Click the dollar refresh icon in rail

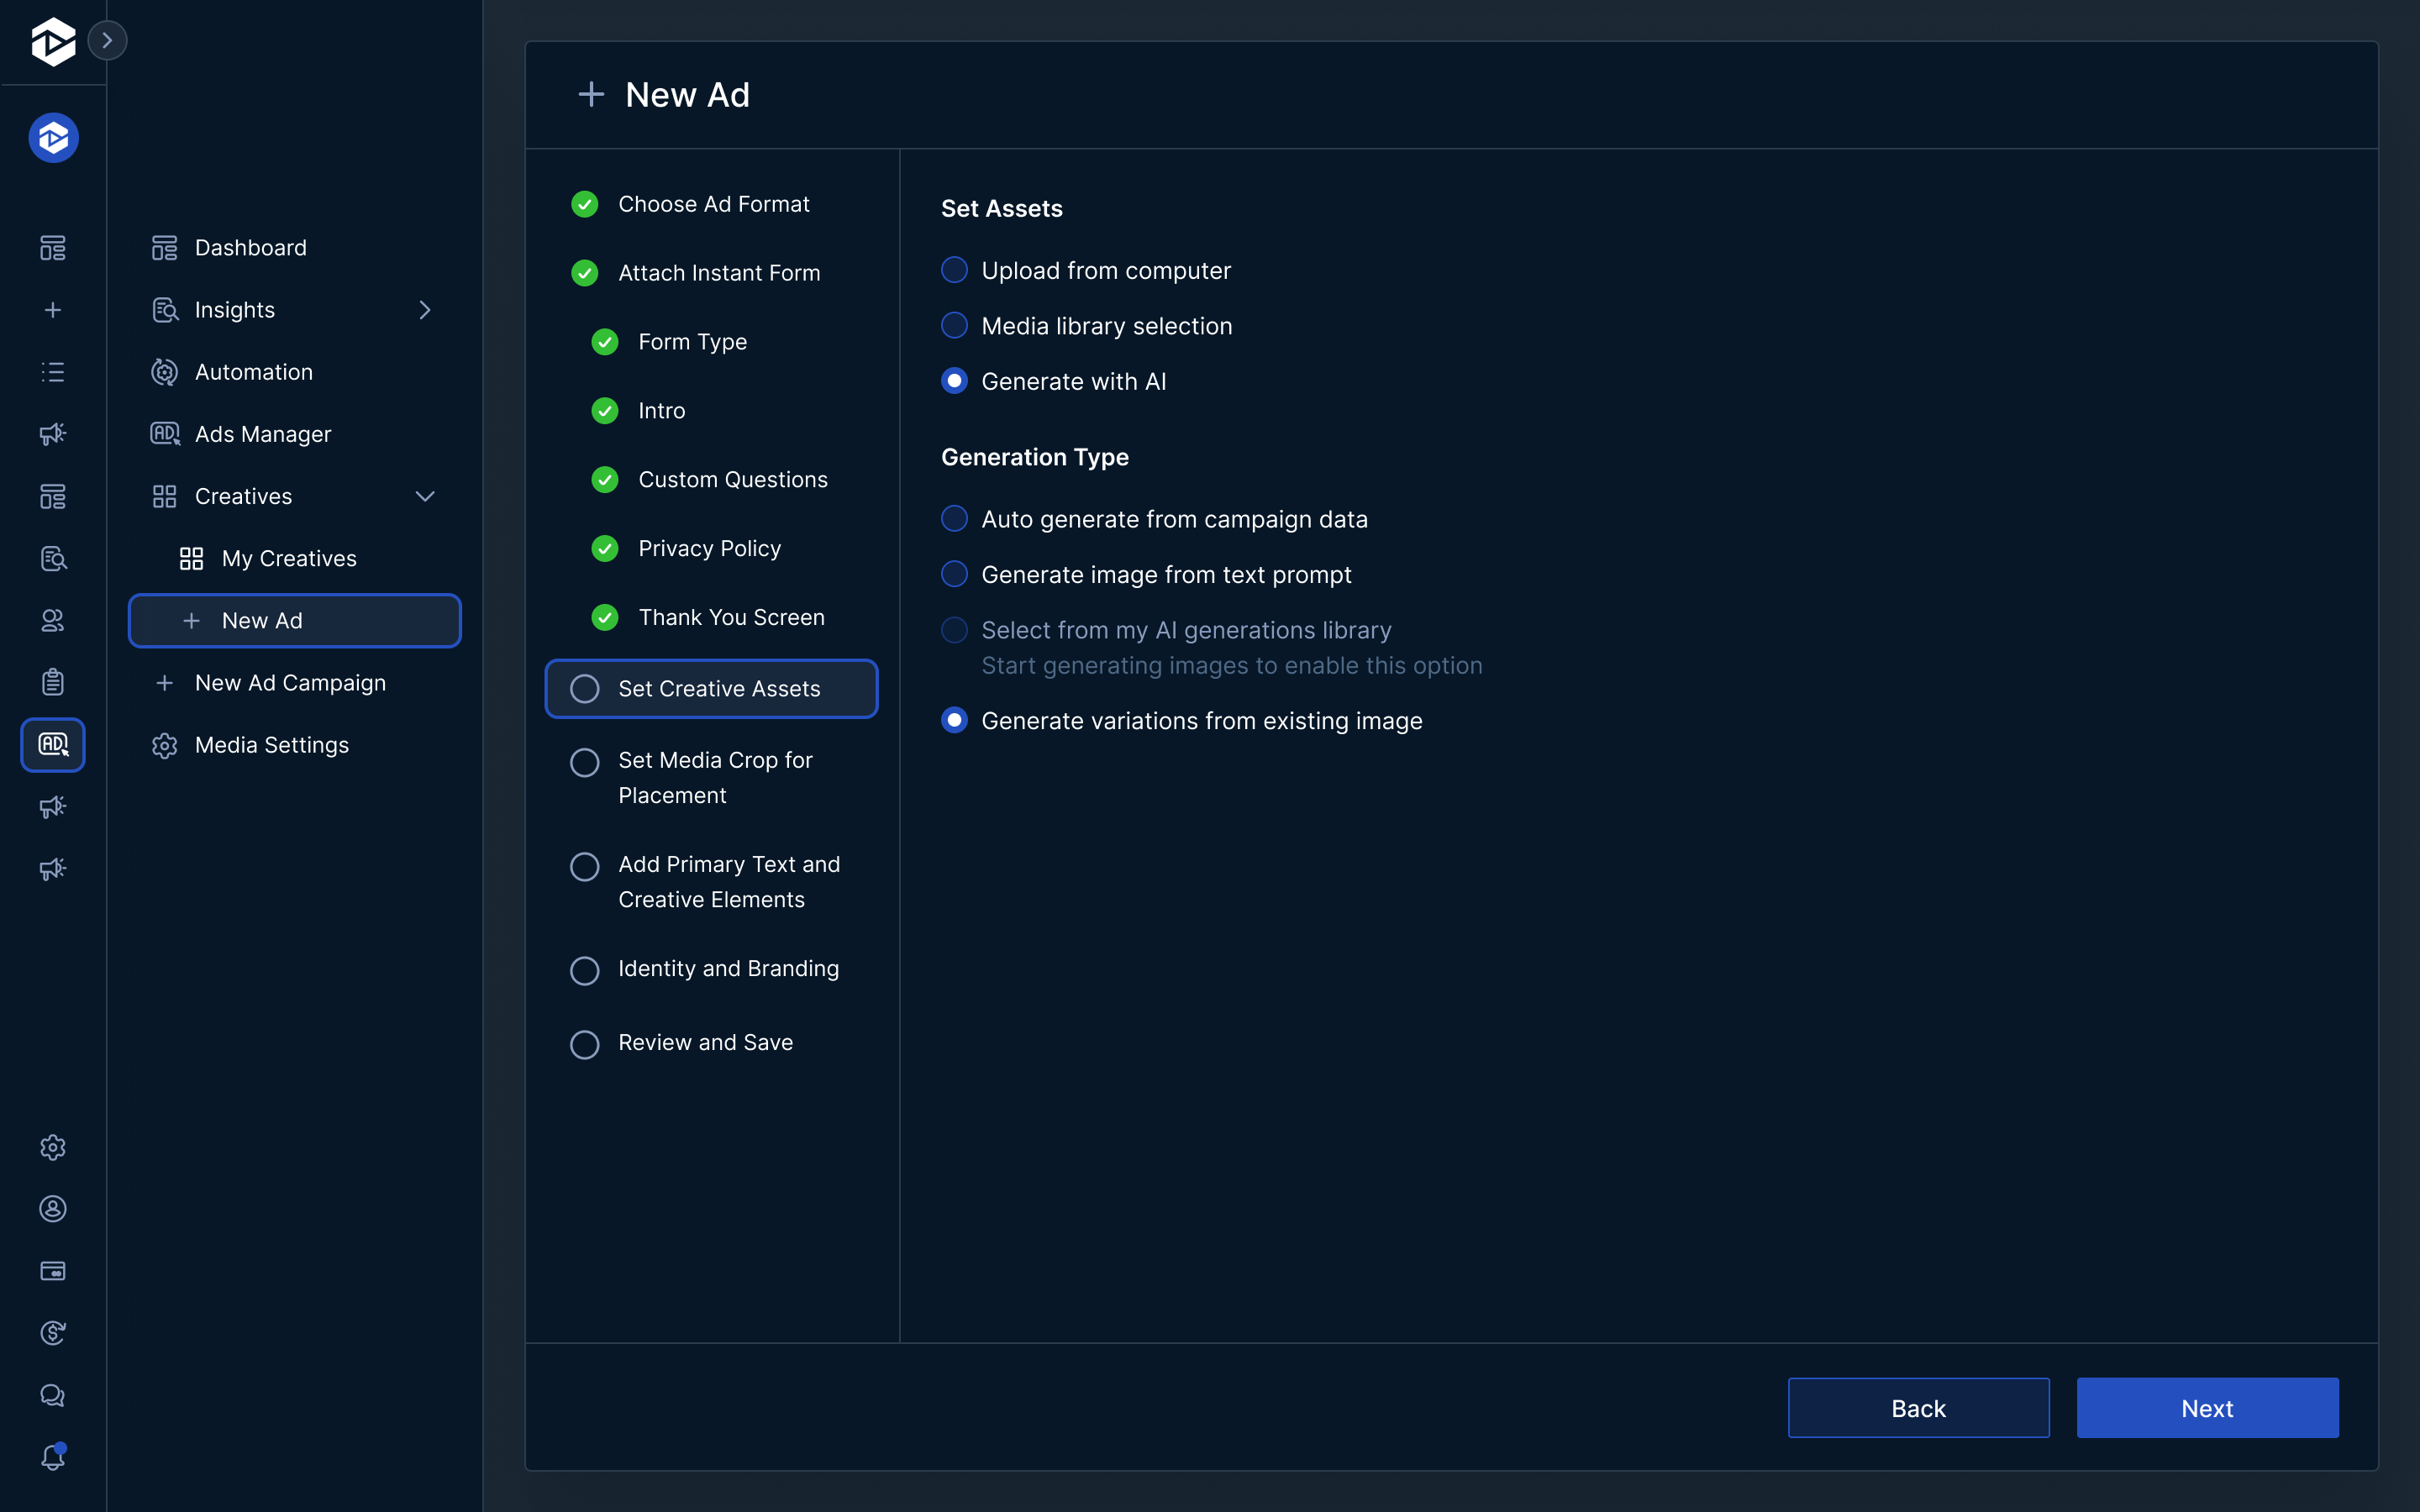(x=53, y=1333)
